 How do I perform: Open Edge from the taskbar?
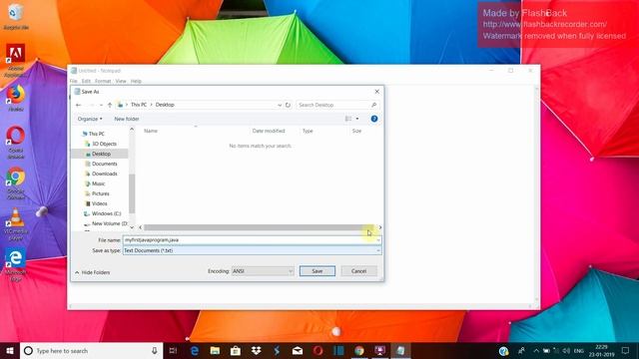pyautogui.click(x=195, y=351)
